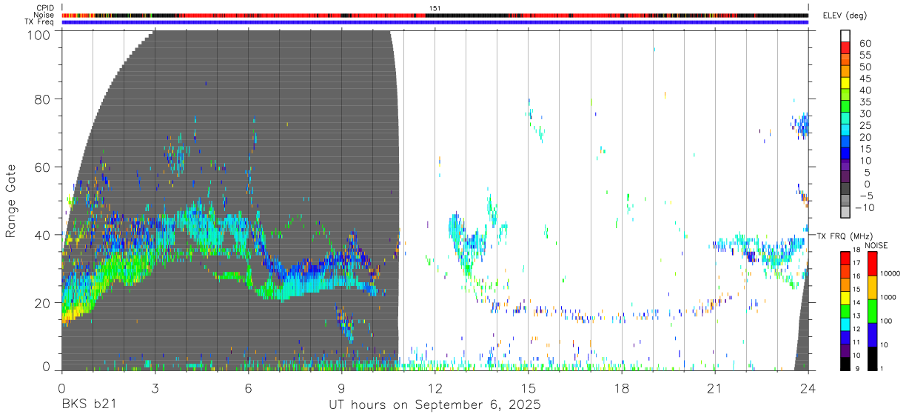Viewport: 909px width, 420px height.
Task: Click the red and black Noise bar above plot
Action: (x=435, y=15)
